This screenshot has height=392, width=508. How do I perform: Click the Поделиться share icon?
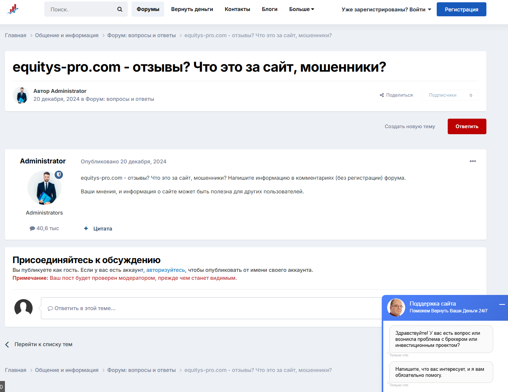click(x=382, y=95)
